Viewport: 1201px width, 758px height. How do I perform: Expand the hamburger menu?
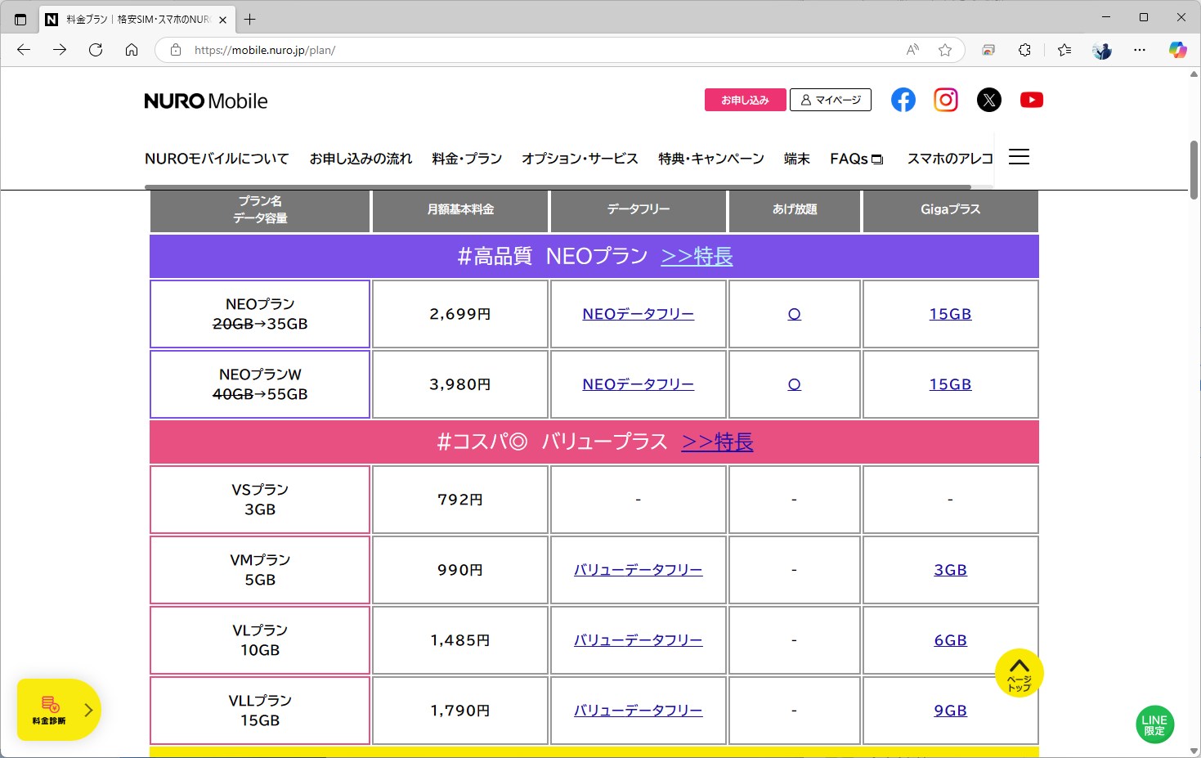click(x=1018, y=156)
